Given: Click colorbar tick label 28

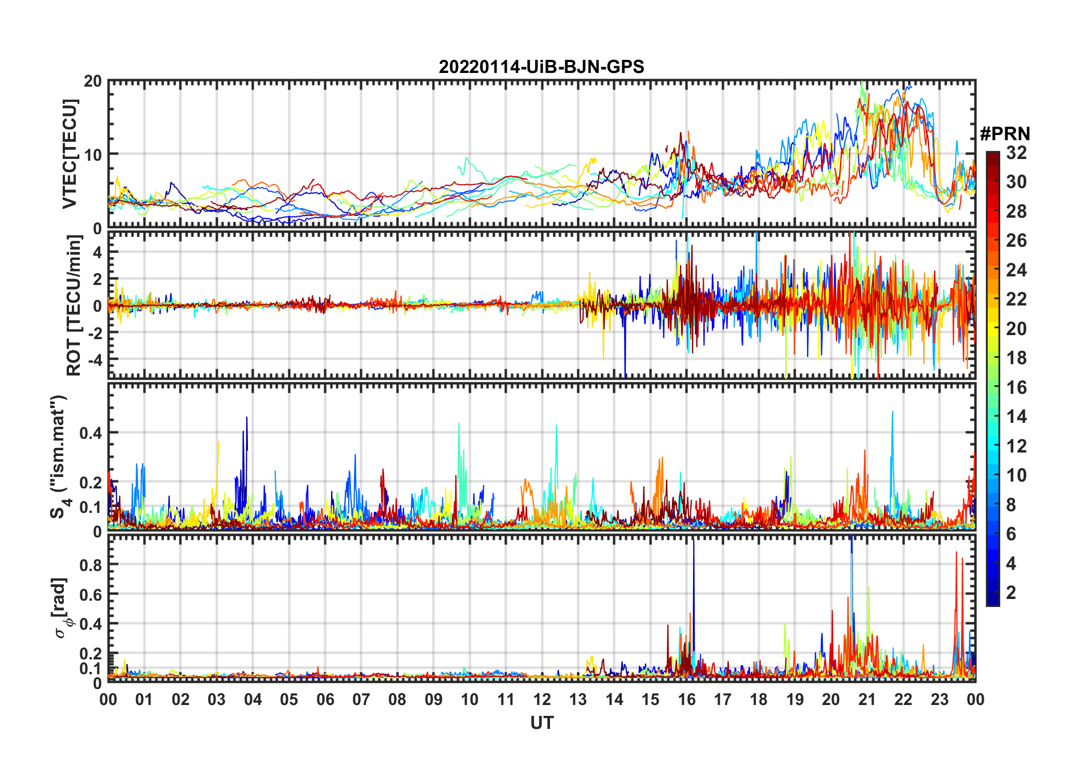Looking at the screenshot, I should click(1016, 211).
